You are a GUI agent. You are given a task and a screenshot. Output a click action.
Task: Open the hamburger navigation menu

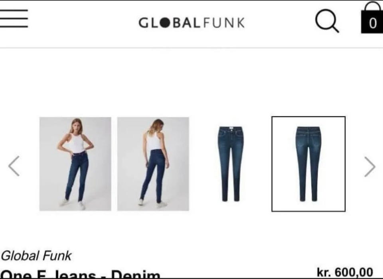tap(14, 19)
